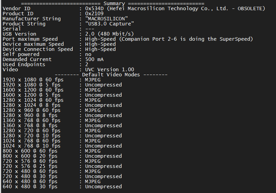Select the 1920 x 1080 @ 60 fps line

click(52, 80)
